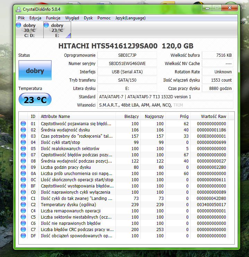
Task: Click the status orb of the C: D: disk
Action: [x=19, y=25]
